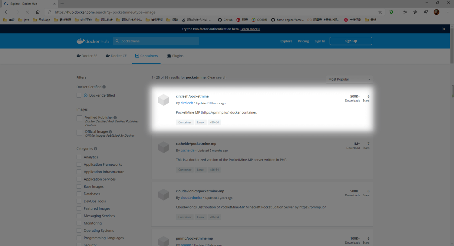Check the Official Images filter
The height and width of the screenshot is (246, 454).
[x=79, y=132]
